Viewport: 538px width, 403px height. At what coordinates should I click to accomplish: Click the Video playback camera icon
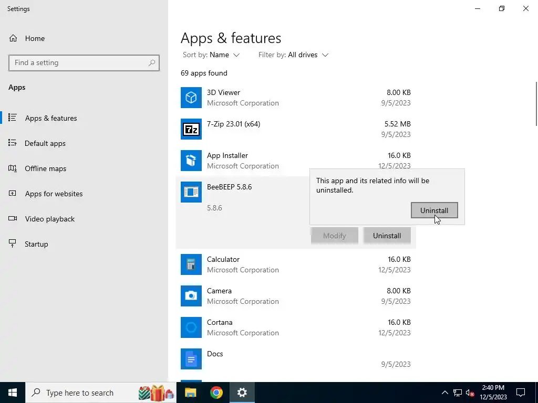coord(13,218)
